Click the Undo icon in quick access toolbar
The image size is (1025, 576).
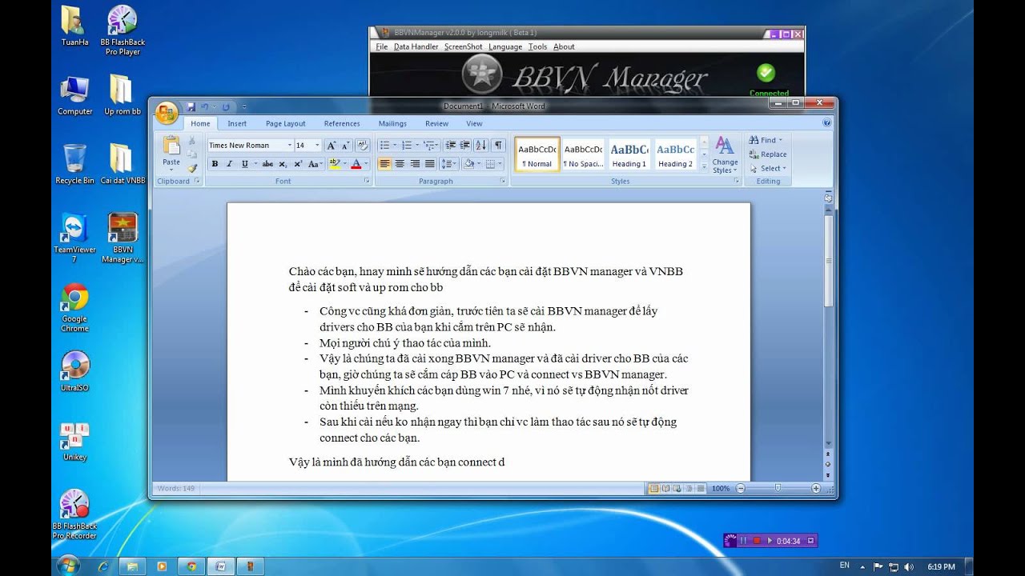tap(205, 106)
